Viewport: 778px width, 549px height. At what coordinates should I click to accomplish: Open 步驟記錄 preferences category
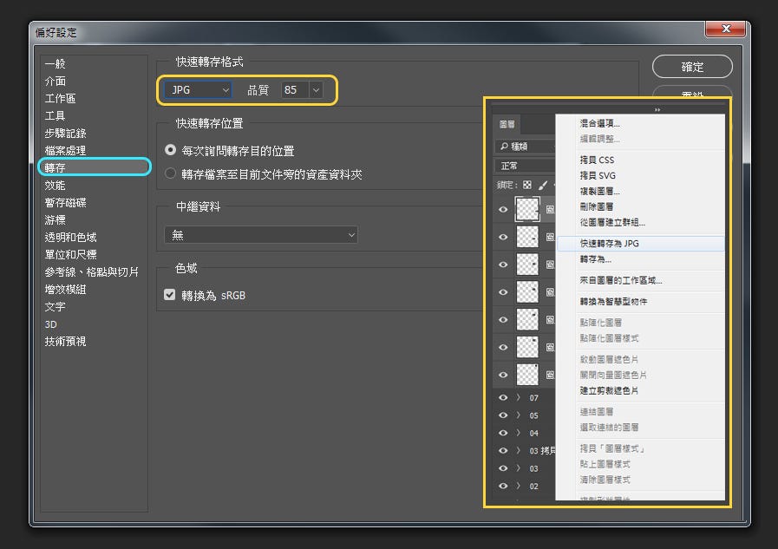click(66, 133)
